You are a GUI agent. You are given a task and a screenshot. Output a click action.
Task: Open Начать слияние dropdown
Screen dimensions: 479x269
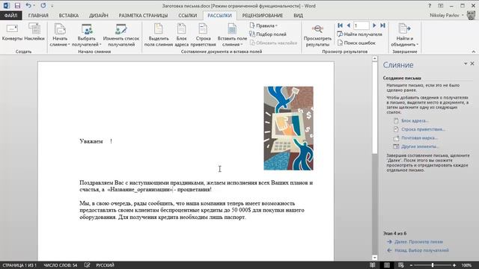tap(60, 35)
